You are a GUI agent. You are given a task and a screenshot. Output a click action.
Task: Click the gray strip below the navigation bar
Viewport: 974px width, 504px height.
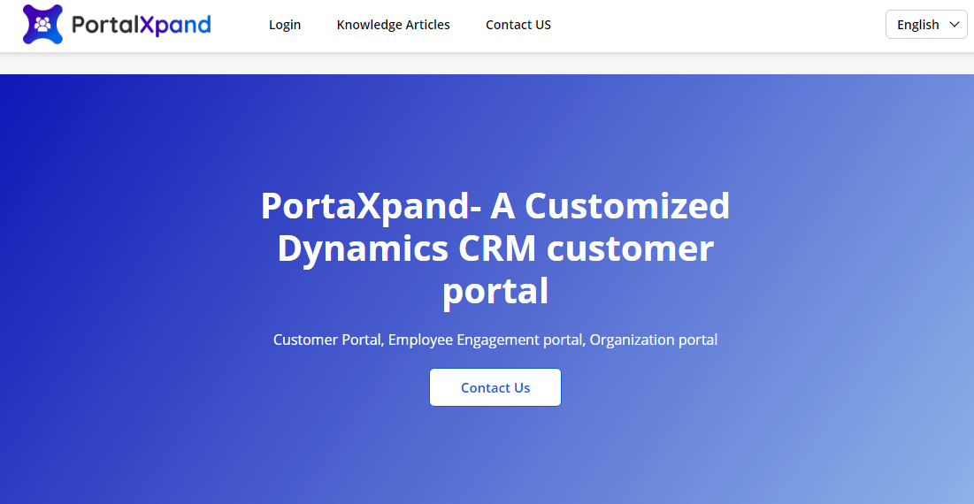point(487,63)
